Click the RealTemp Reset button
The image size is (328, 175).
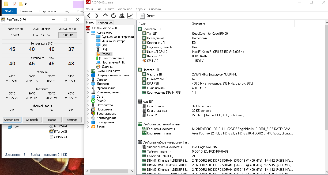(x=52, y=120)
